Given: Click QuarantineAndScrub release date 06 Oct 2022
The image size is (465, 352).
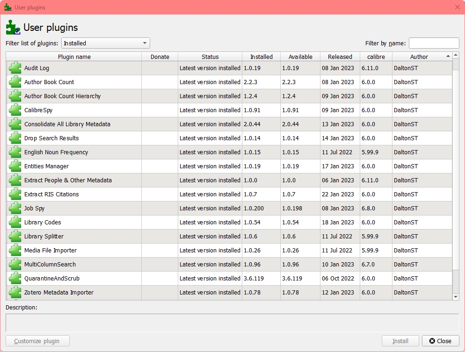Looking at the screenshot, I should click(x=338, y=278).
